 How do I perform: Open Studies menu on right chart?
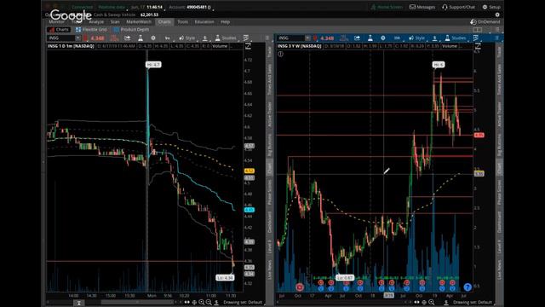pyautogui.click(x=456, y=38)
